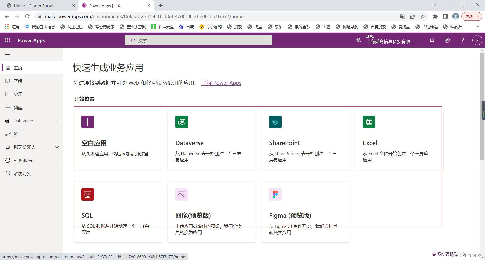This screenshot has width=485, height=260.
Task: Select 了解 in the left navigation
Action: pos(31,81)
